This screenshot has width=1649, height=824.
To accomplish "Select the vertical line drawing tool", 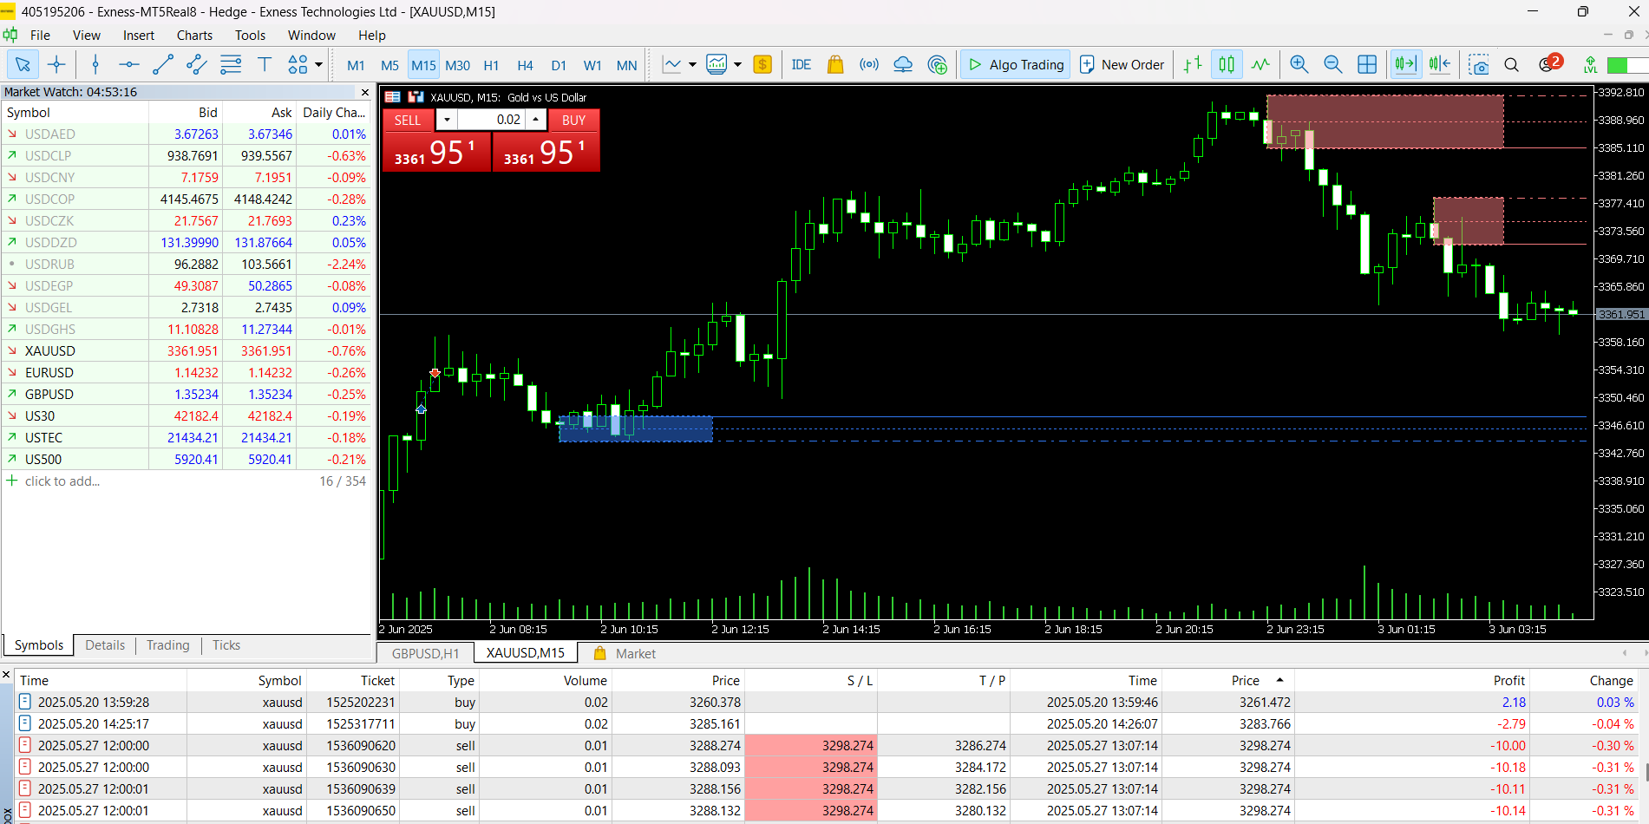I will coord(95,65).
